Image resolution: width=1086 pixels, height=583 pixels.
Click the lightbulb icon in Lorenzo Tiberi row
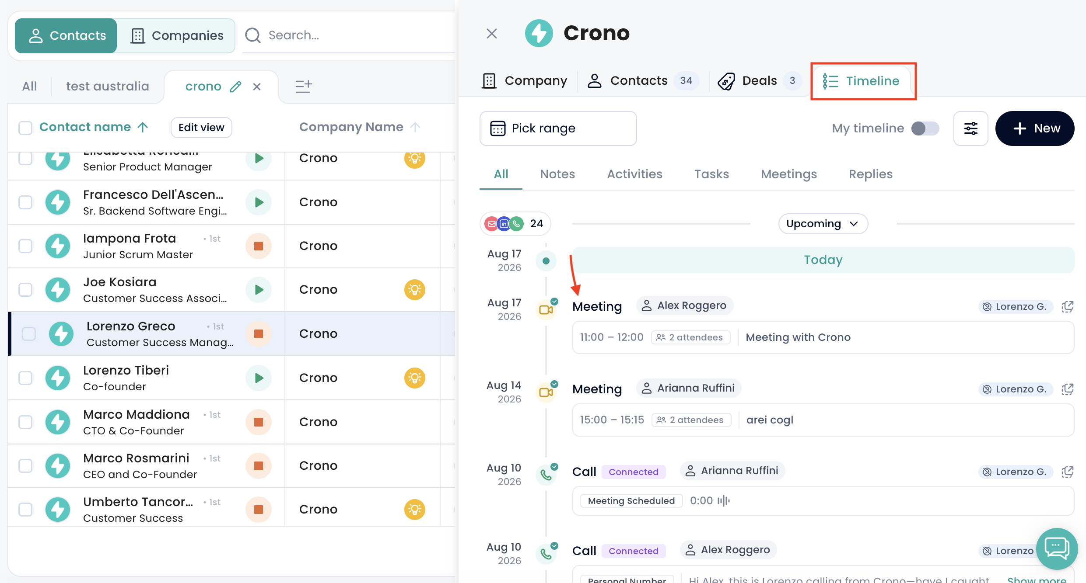pos(415,378)
